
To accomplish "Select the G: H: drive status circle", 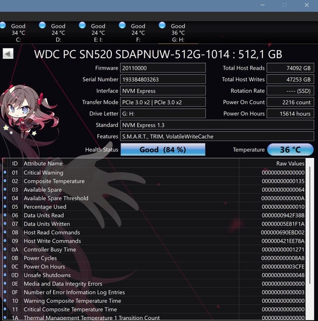I will [162, 25].
